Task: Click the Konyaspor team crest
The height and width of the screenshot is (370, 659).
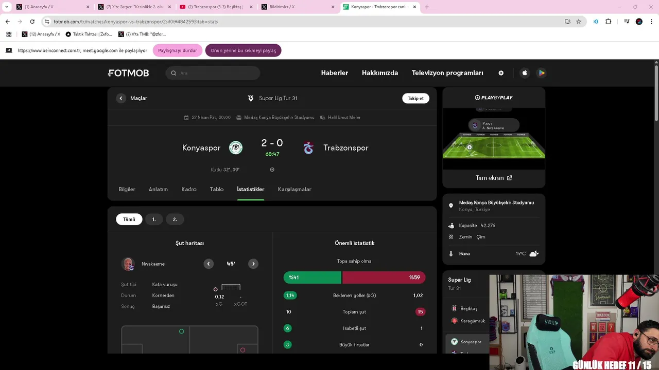Action: click(x=236, y=147)
